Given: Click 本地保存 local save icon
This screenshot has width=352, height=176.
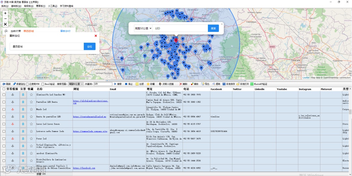Looking at the screenshot, I should click(x=229, y=84).
